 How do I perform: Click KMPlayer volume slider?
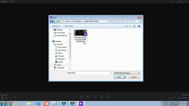point(184,98)
